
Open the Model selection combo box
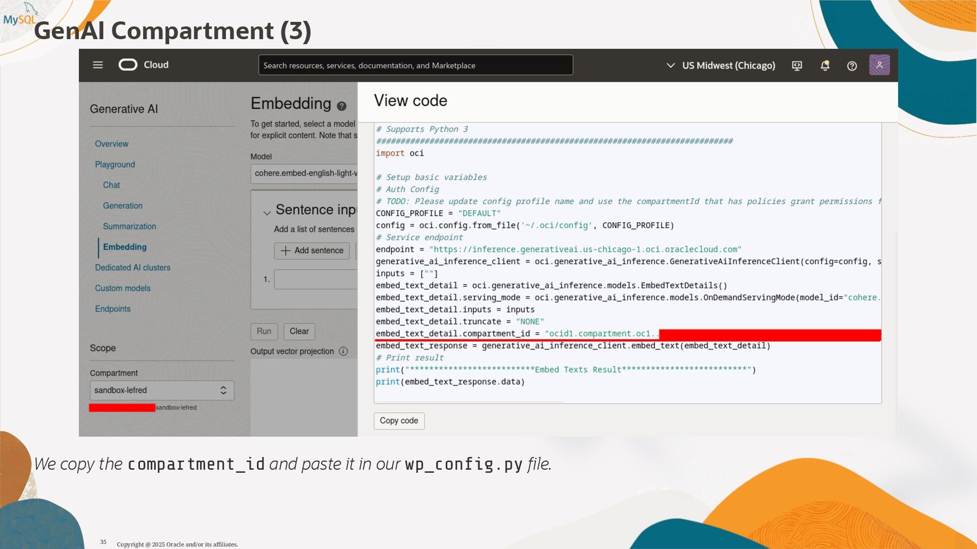coord(304,173)
